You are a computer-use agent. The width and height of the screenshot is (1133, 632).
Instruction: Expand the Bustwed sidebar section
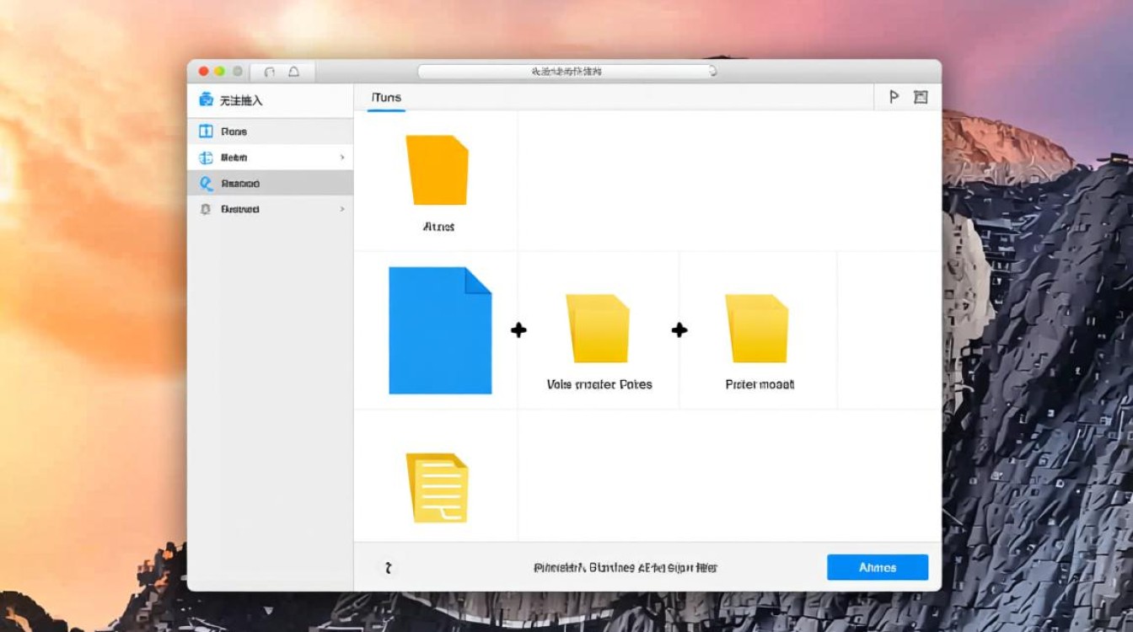(342, 209)
